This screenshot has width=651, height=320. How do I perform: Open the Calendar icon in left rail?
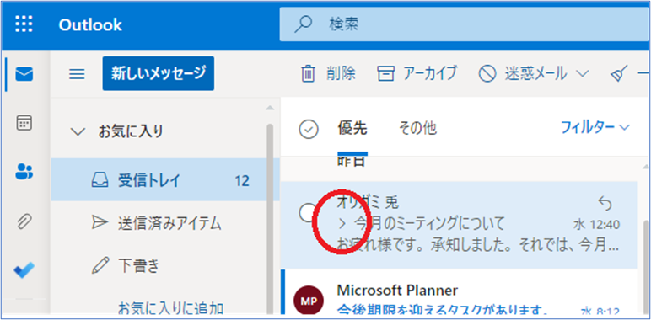pos(24,123)
